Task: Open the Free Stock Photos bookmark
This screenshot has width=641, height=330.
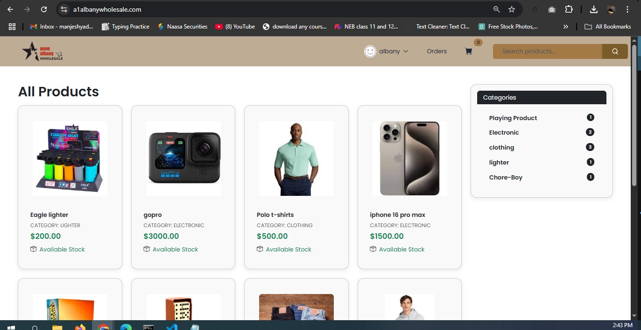Action: coord(508,27)
